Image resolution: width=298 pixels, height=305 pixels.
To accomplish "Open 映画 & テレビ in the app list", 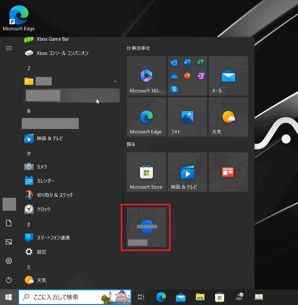I will click(x=71, y=138).
